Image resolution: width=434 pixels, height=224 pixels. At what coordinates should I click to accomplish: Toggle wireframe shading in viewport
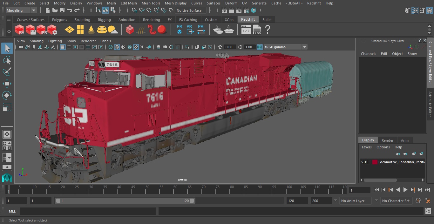[110, 47]
